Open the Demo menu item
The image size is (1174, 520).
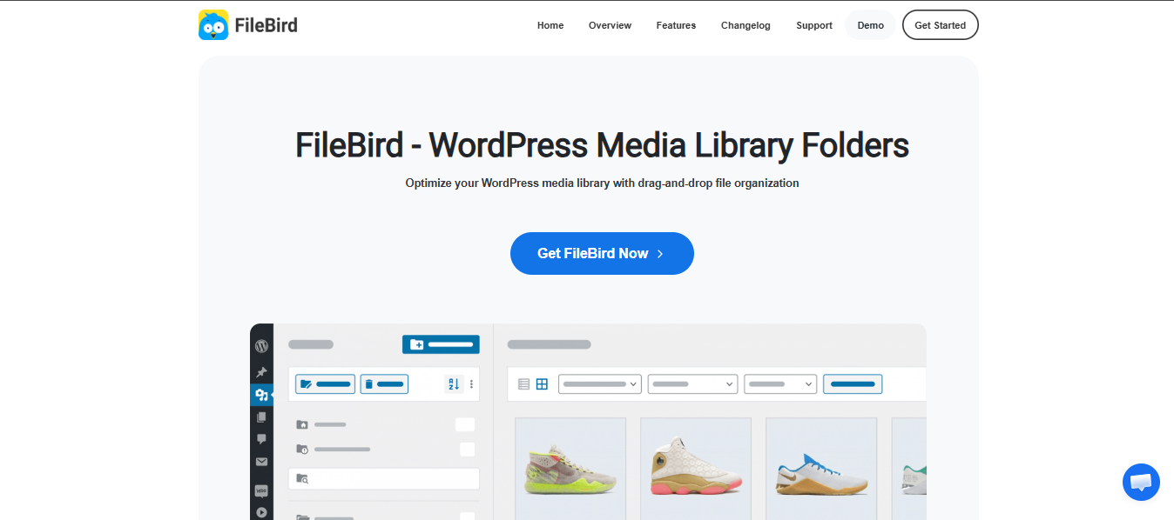pos(871,25)
